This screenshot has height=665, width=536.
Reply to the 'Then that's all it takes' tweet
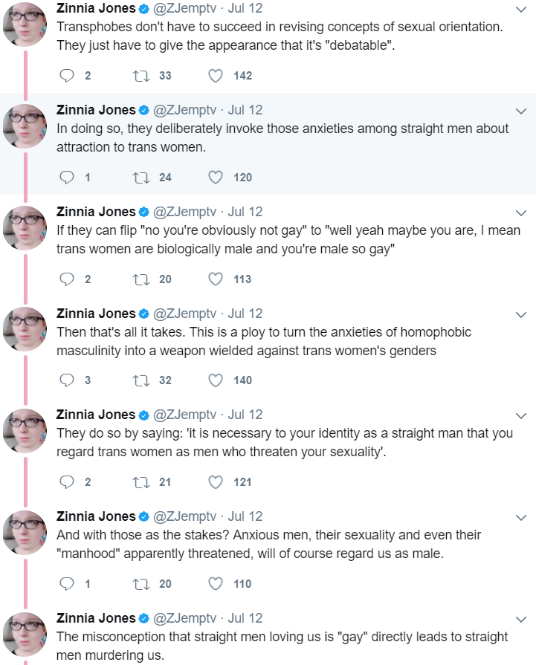[67, 380]
